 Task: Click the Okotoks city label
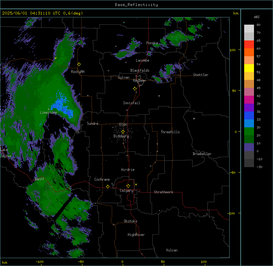(x=130, y=221)
